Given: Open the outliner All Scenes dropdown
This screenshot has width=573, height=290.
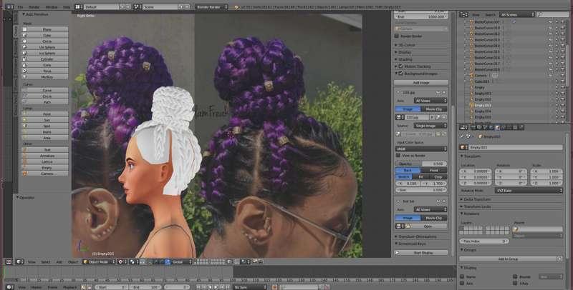Looking at the screenshot, I should 516,14.
